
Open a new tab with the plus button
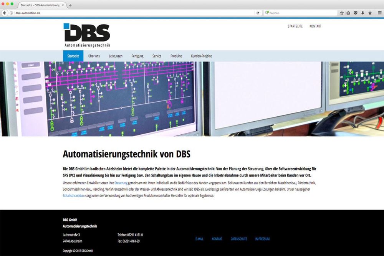point(69,5)
